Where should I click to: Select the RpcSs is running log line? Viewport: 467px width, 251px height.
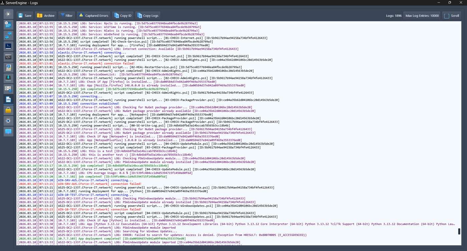(107, 23)
